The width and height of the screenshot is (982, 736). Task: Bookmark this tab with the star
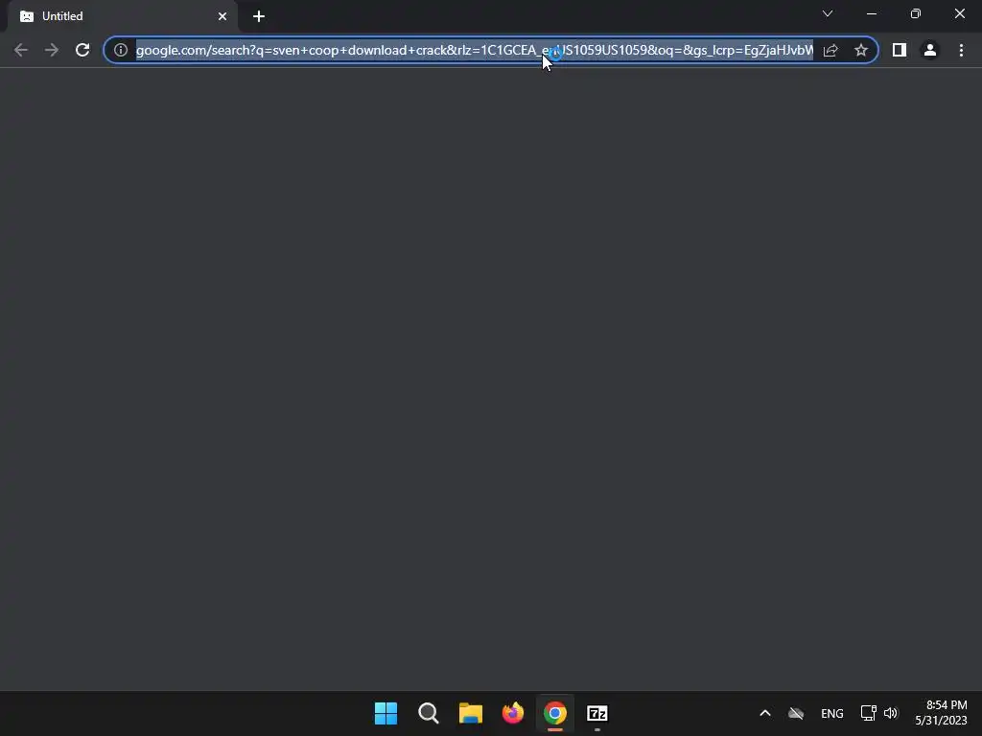pyautogui.click(x=861, y=50)
